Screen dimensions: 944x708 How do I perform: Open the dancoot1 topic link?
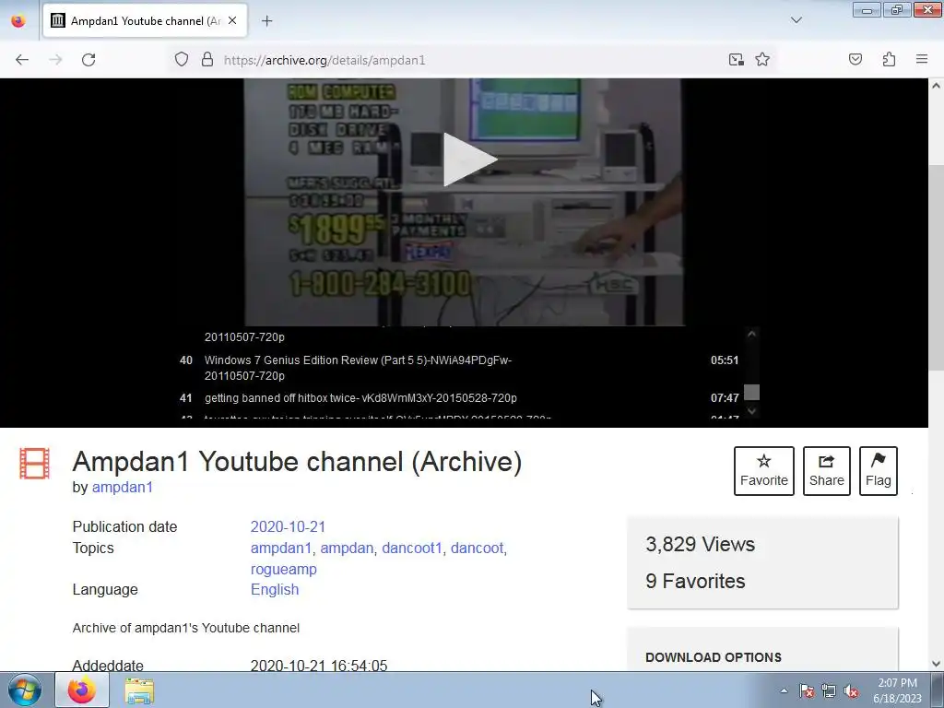pos(412,548)
